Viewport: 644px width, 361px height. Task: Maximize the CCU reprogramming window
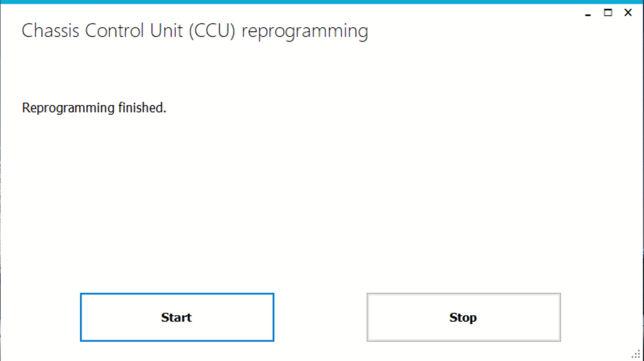[x=608, y=13]
